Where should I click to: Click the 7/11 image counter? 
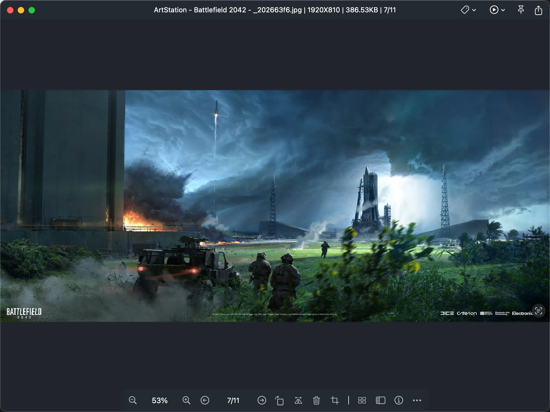tap(233, 400)
